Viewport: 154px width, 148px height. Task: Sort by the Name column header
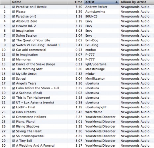[39, 2]
